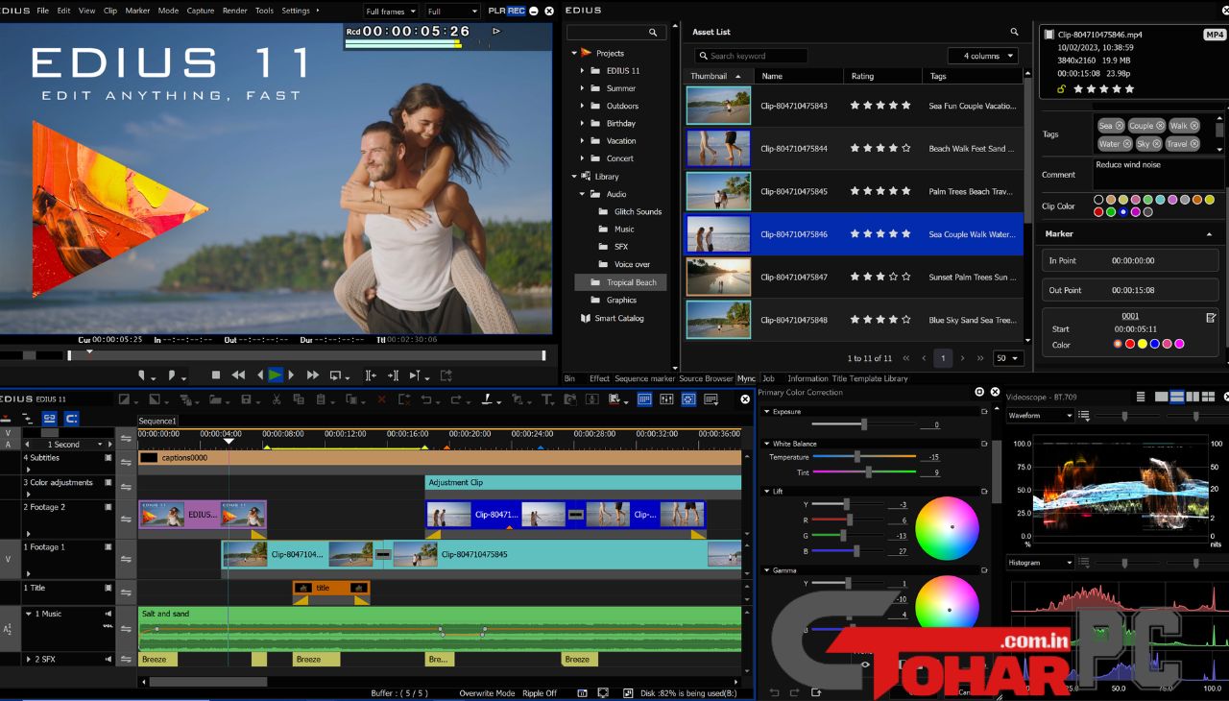Click the Lift color wheel
The image size is (1229, 701).
[x=947, y=527]
